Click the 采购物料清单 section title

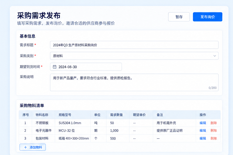point(32,106)
